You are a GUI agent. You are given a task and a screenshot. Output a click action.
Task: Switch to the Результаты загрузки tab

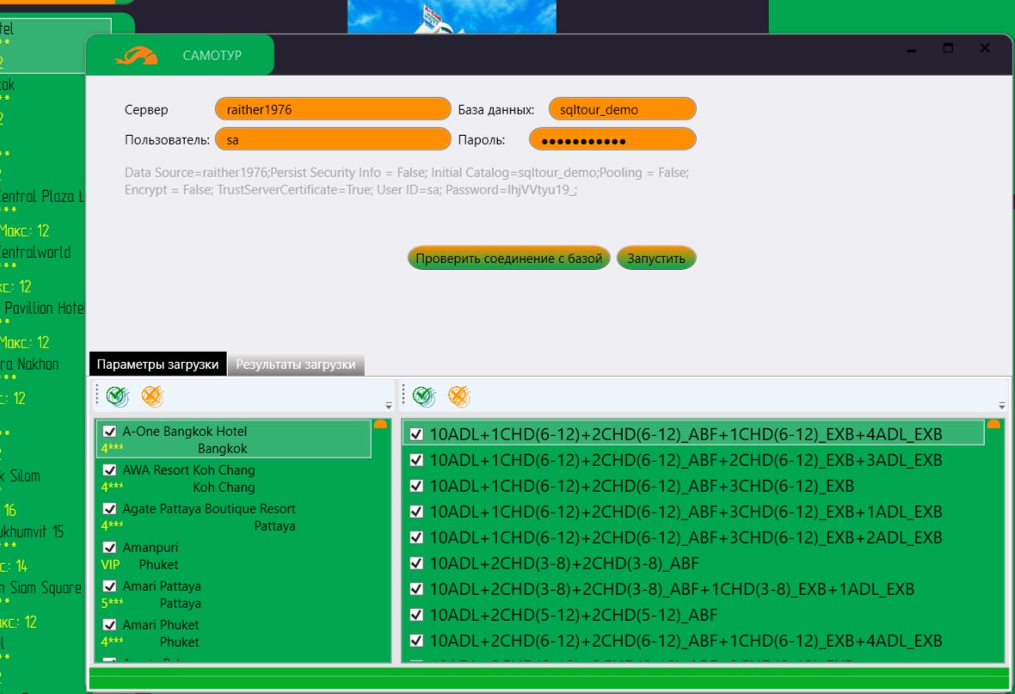[x=296, y=365]
